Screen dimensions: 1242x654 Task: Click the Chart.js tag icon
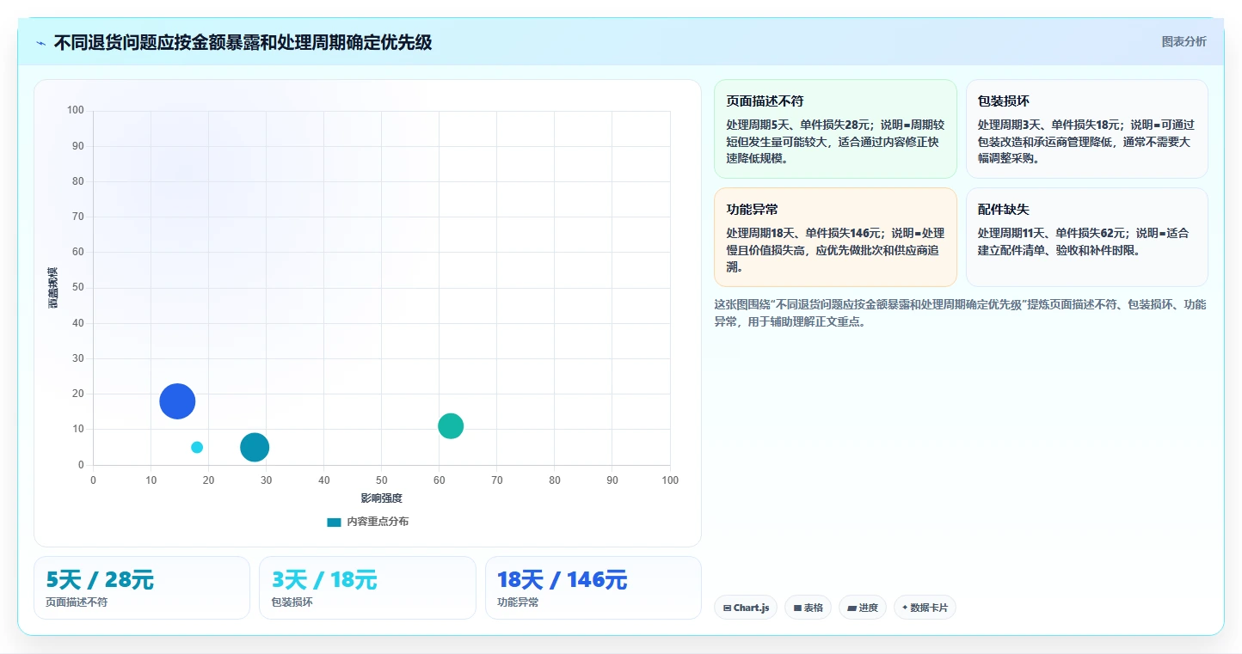click(x=728, y=608)
